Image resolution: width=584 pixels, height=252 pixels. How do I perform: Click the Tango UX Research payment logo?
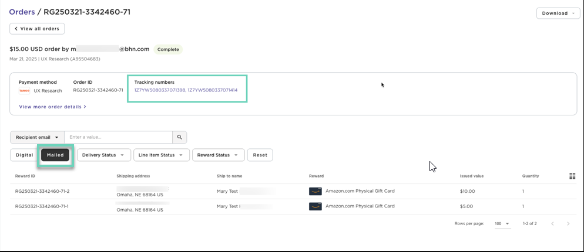pos(24,91)
